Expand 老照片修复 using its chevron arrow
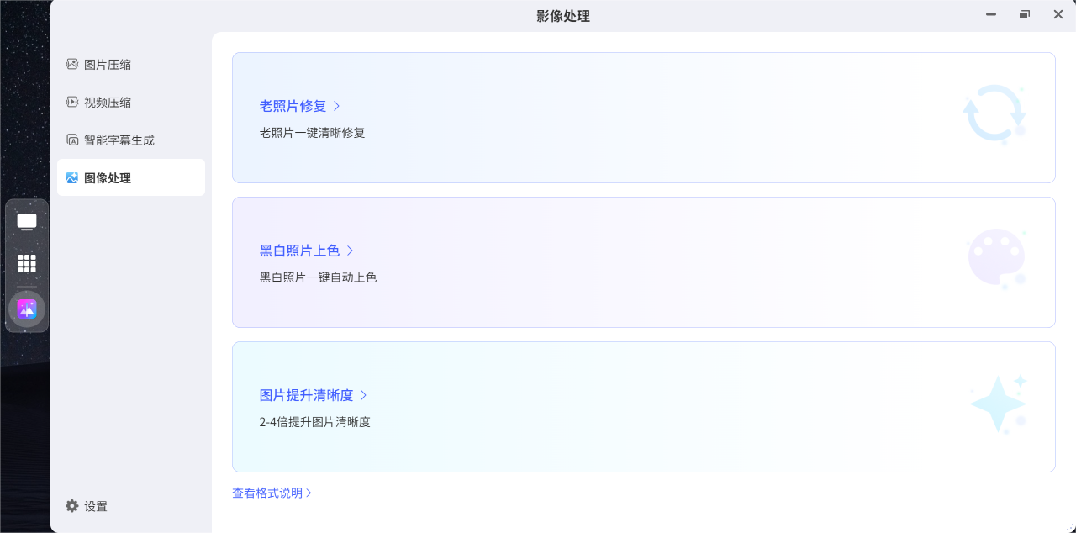1076x533 pixels. click(336, 106)
